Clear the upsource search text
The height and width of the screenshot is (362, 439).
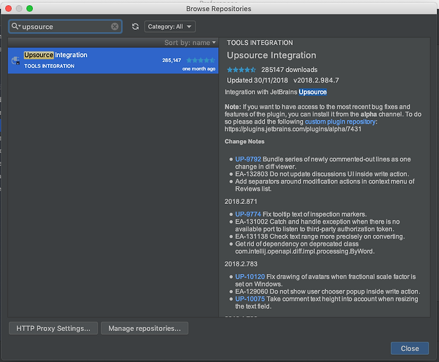115,26
